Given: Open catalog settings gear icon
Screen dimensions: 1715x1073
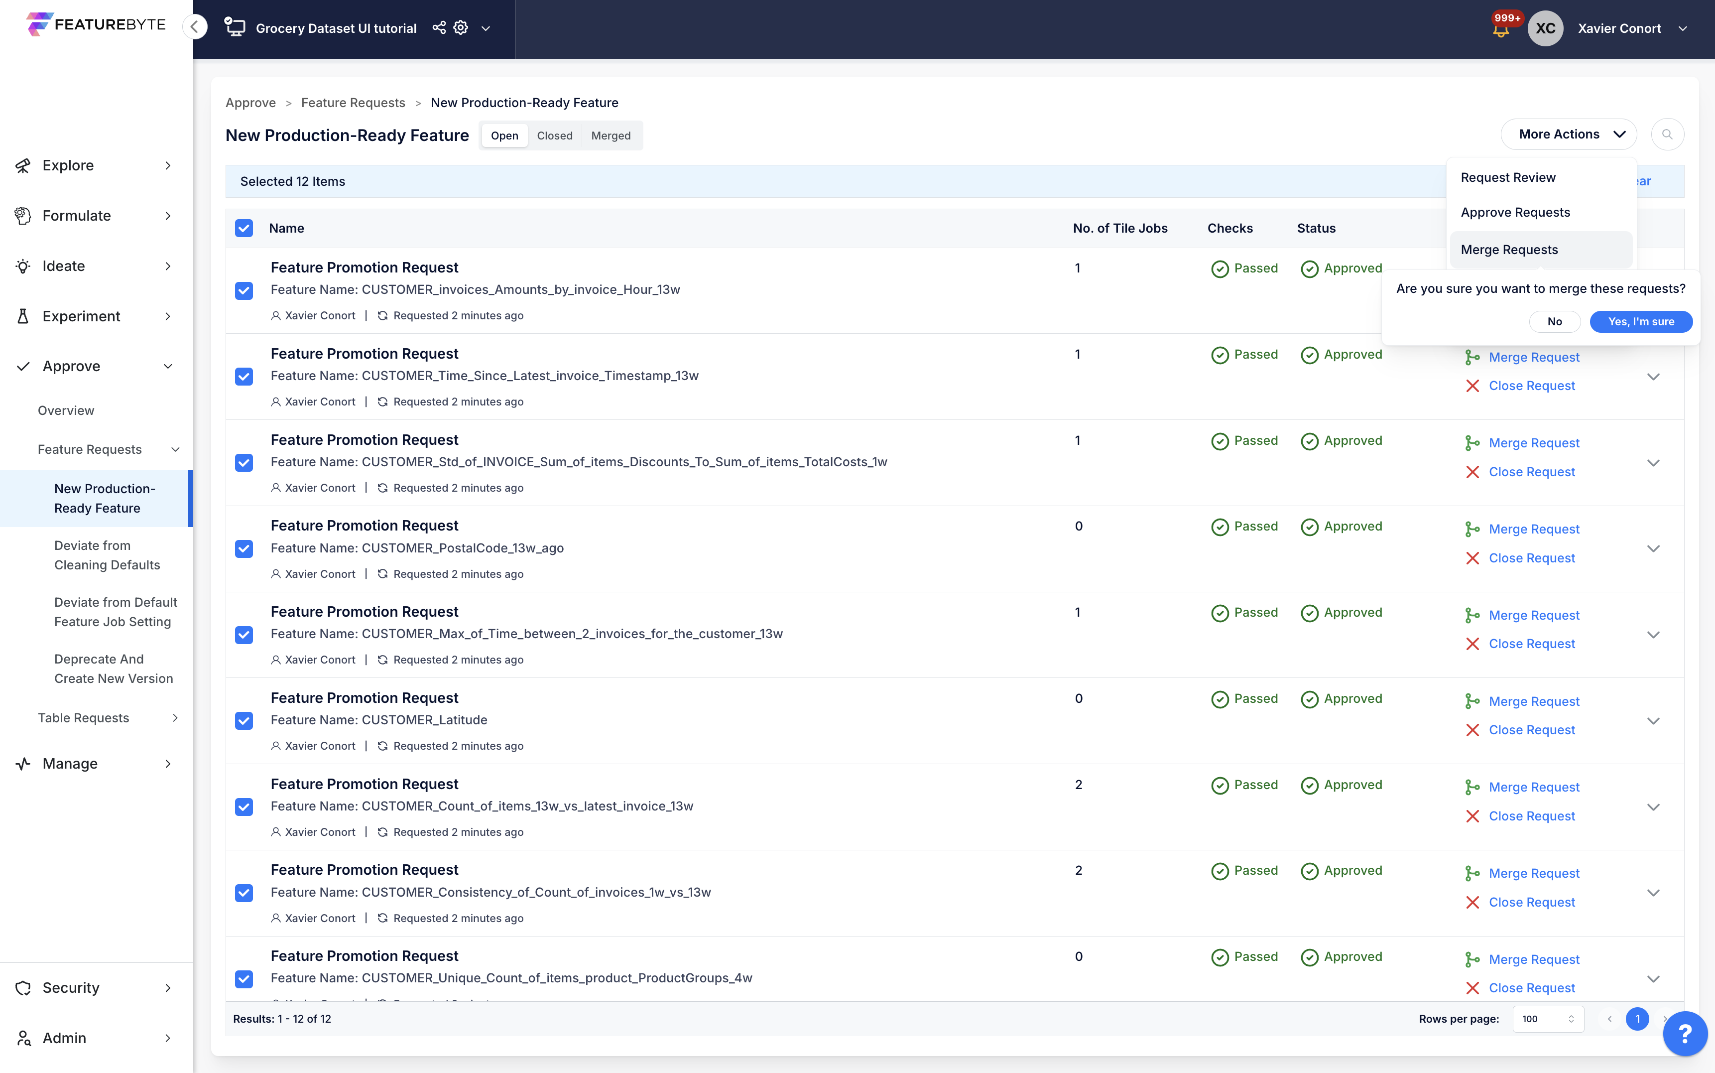Looking at the screenshot, I should (461, 28).
